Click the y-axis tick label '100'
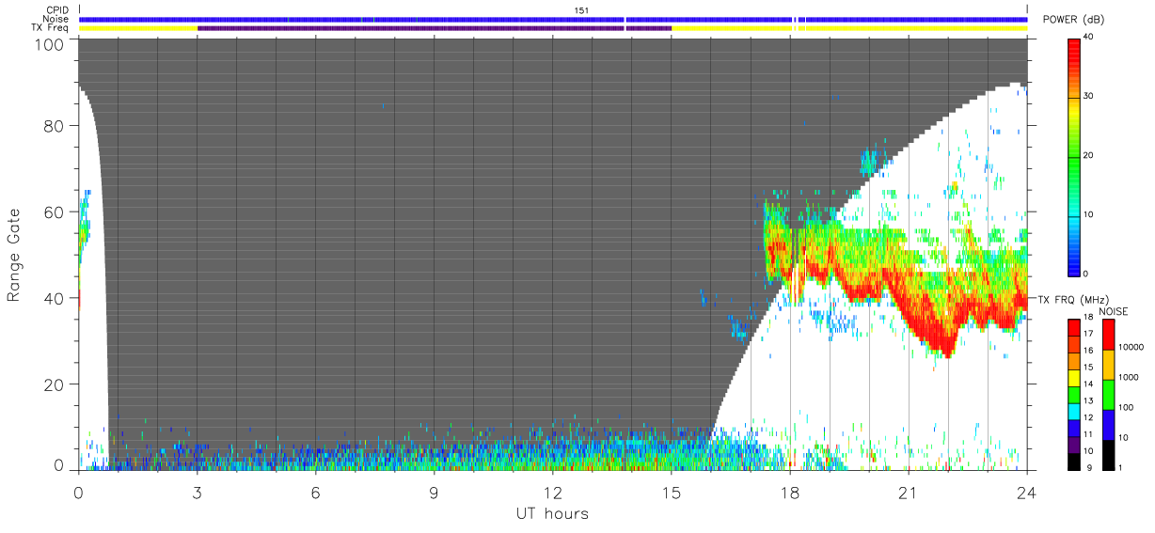1155x533 pixels. point(50,44)
